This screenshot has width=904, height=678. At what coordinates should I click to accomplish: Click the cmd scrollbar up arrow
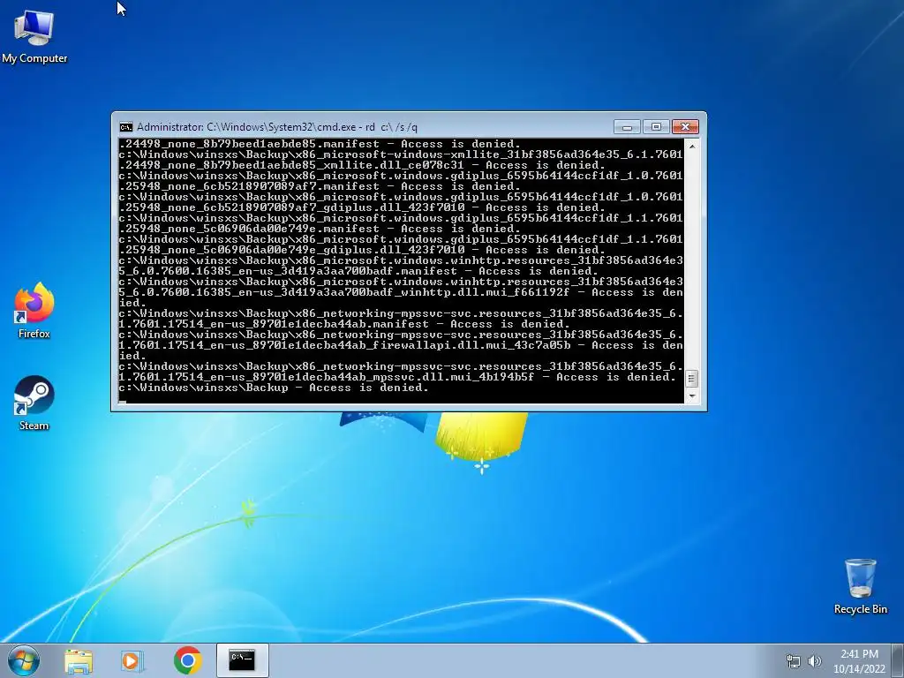(x=692, y=147)
